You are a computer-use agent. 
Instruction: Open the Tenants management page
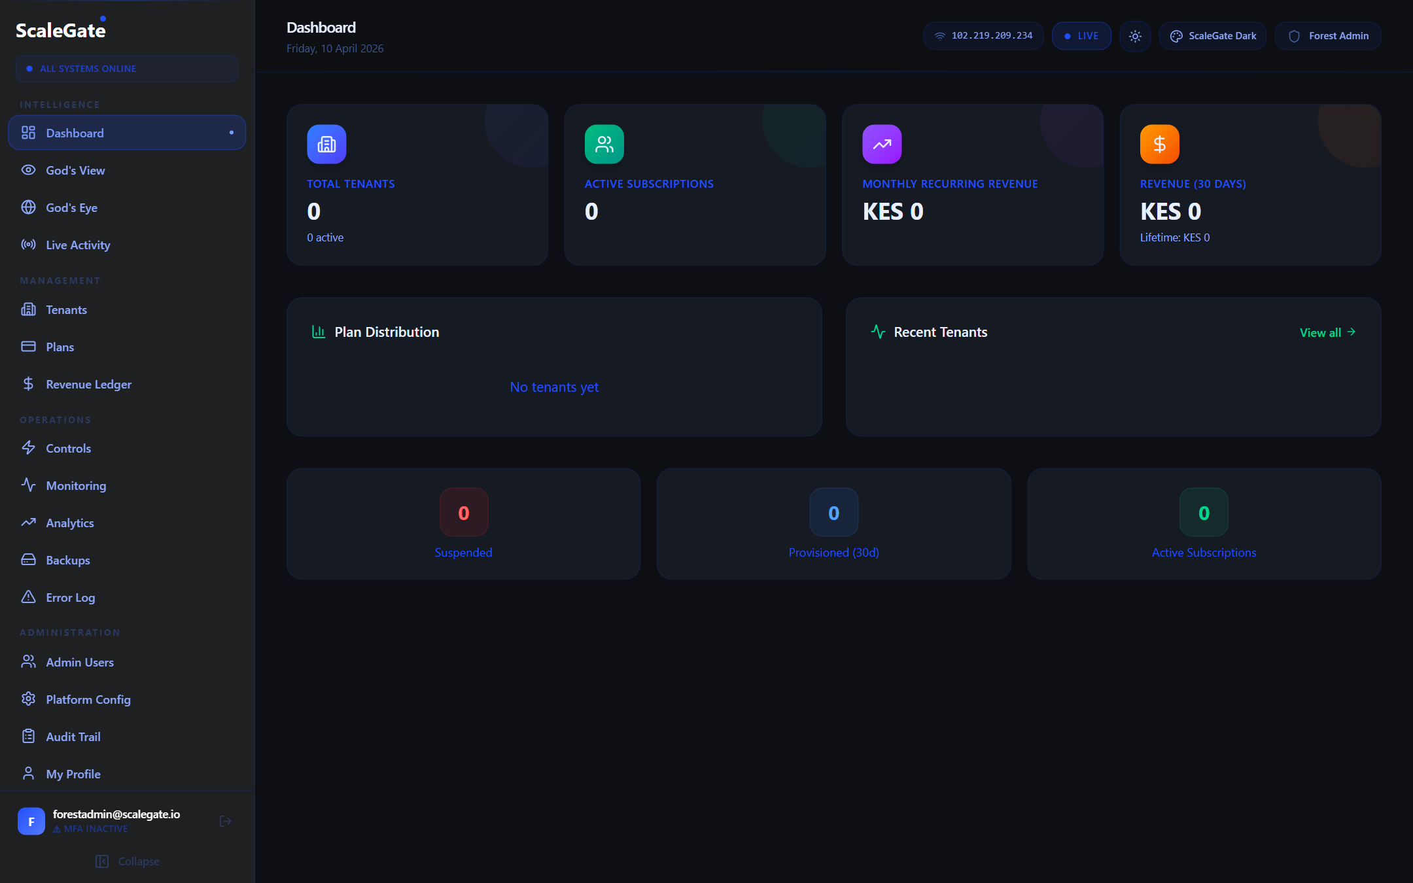(x=65, y=309)
